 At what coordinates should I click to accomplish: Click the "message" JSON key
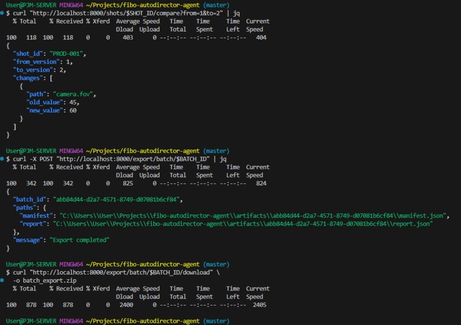click(x=28, y=240)
